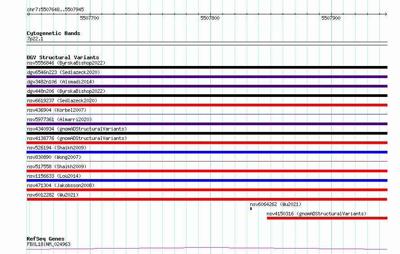This screenshot has width=400, height=254.
Task: Open variant nsv6619237 (Sedlazeck2020)
Action: pos(62,101)
